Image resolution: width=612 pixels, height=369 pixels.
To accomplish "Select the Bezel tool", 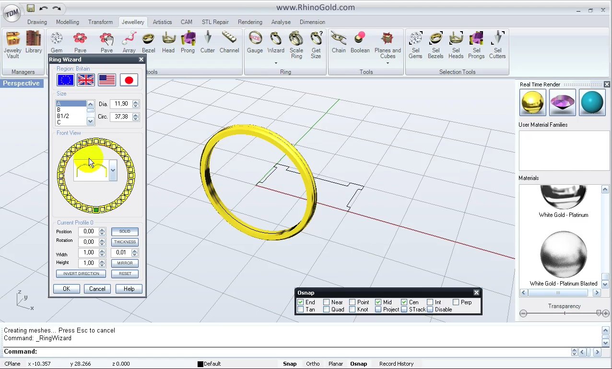I will tap(148, 42).
